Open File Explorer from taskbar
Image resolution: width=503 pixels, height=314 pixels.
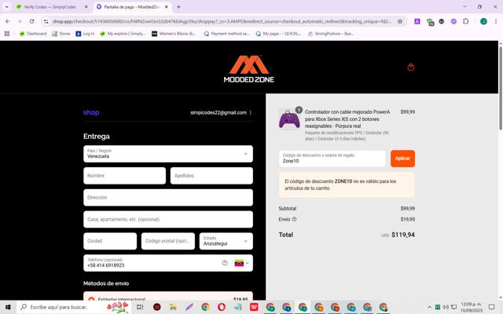pyautogui.click(x=173, y=307)
